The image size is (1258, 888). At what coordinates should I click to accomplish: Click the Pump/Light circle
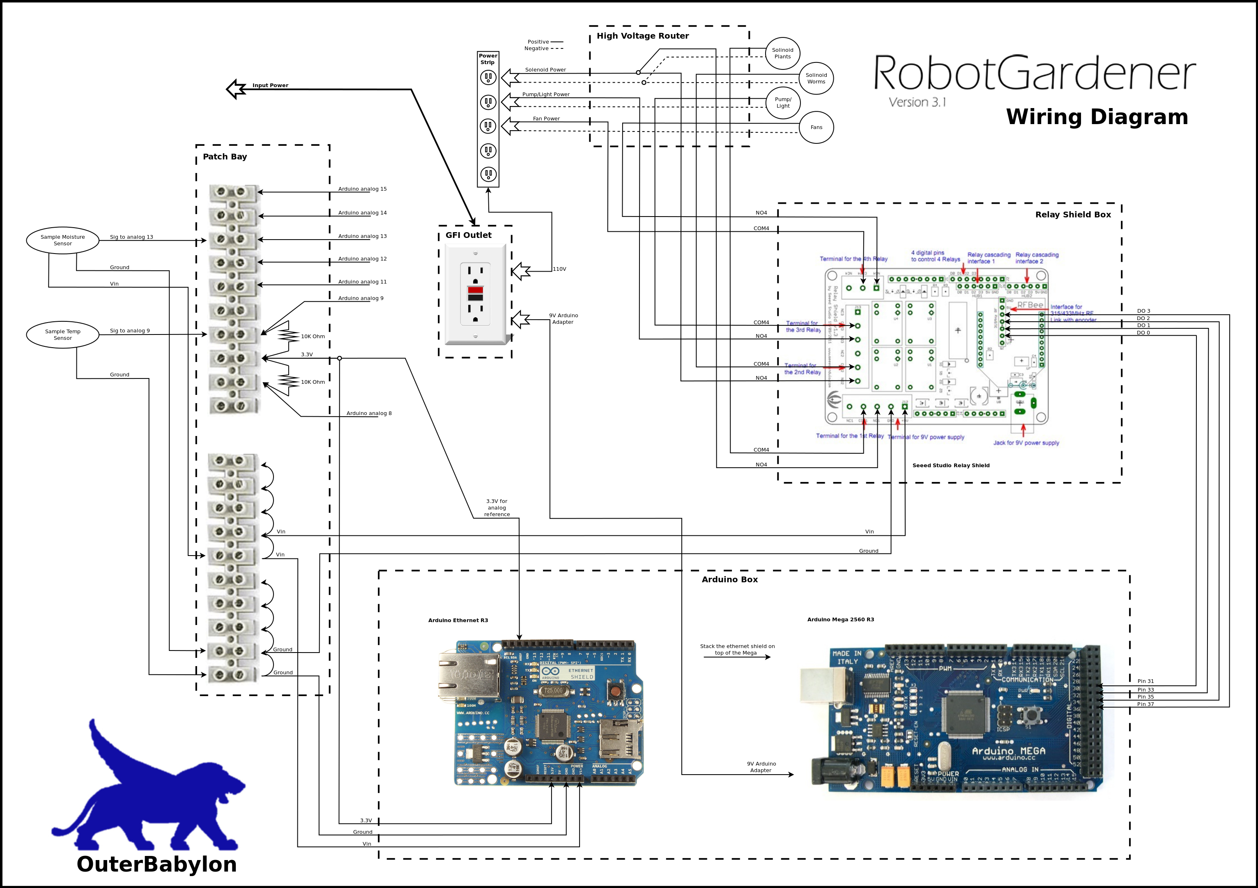[x=783, y=102]
